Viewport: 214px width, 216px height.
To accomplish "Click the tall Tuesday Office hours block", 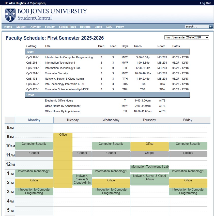I will pyautogui.click(x=63, y=160).
